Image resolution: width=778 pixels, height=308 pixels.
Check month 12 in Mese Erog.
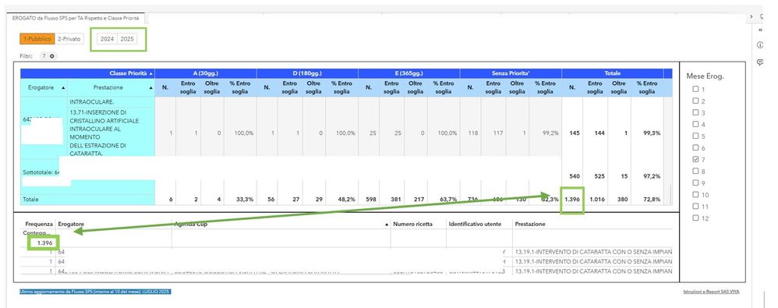click(x=695, y=218)
